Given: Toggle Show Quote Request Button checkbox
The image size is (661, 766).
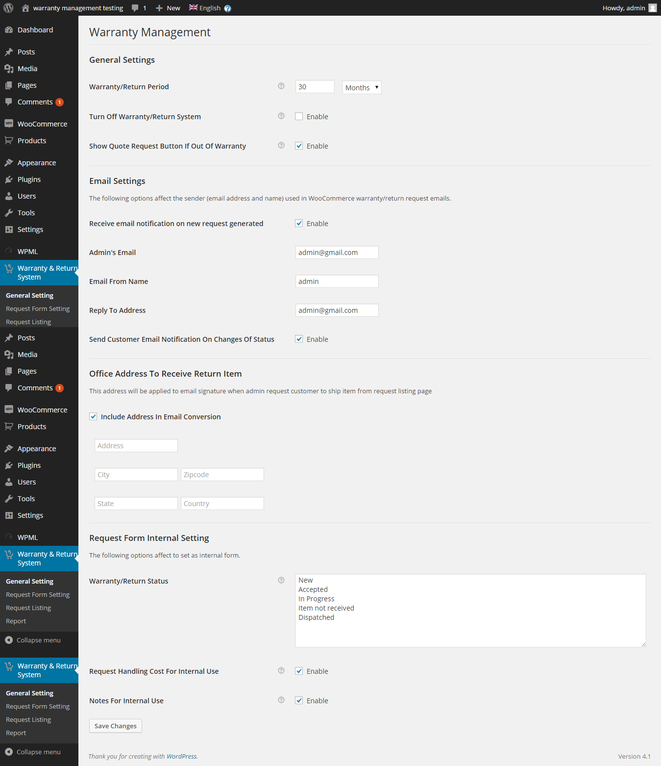Looking at the screenshot, I should (299, 146).
